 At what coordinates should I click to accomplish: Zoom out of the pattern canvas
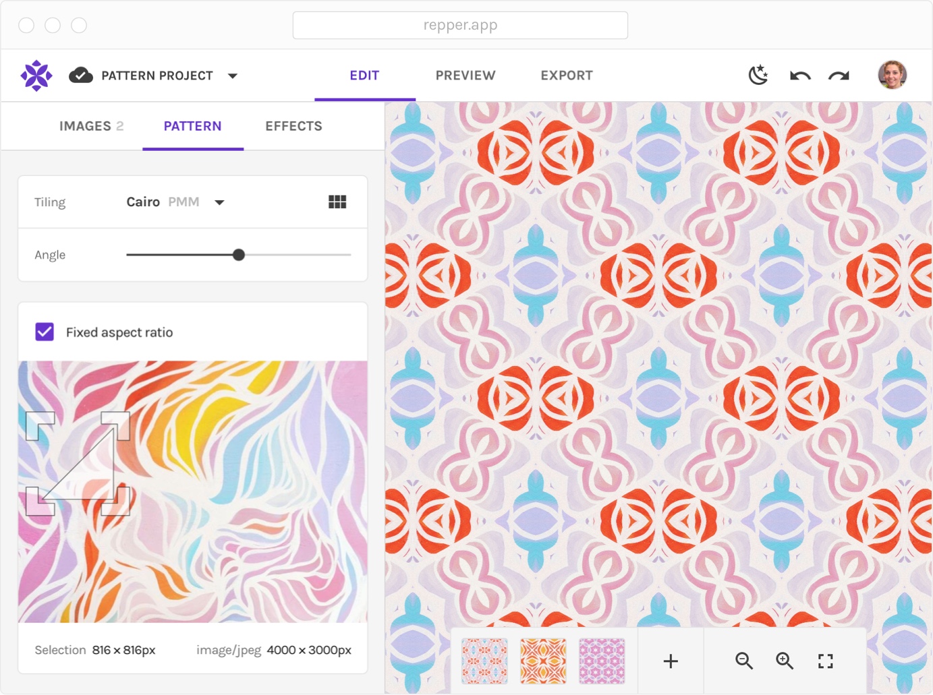[744, 661]
